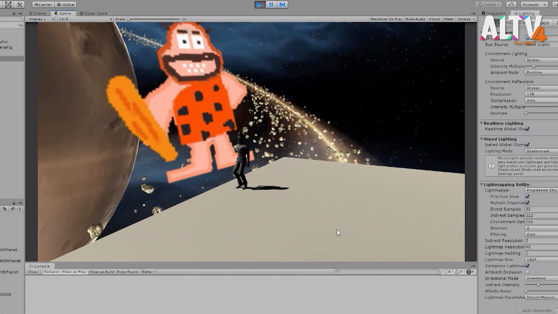Click the Clear console button
The height and width of the screenshot is (314, 558).
coord(33,272)
